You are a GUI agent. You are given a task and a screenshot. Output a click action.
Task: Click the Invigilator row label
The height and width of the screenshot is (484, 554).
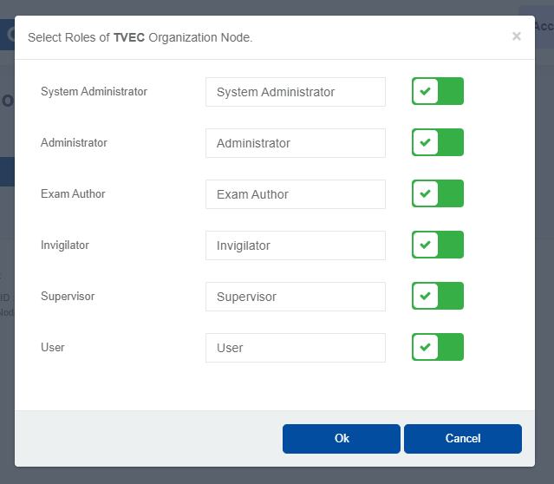(65, 245)
